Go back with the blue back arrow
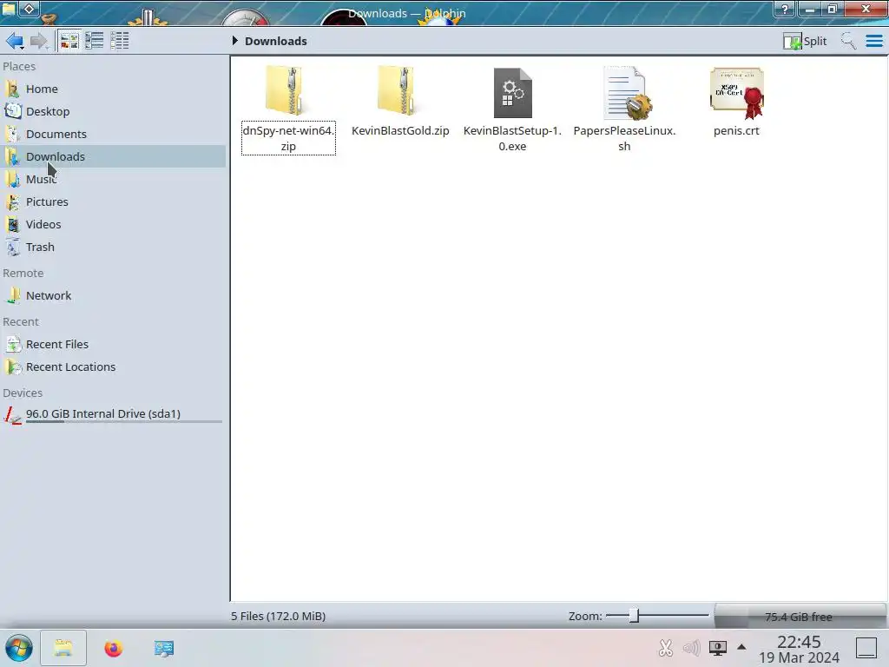 click(x=14, y=41)
